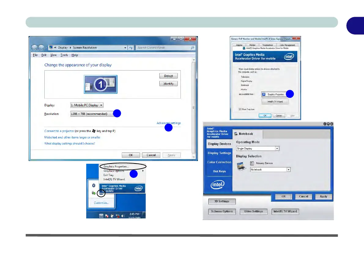Screen dimensions: 364x256
Task: Select the Display Devices sidebar tab
Action: [219, 144]
